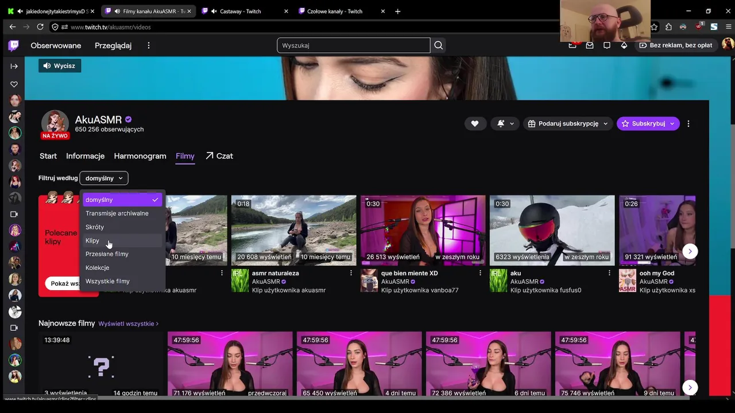Choose Skróty from the filter menu

click(x=122, y=227)
